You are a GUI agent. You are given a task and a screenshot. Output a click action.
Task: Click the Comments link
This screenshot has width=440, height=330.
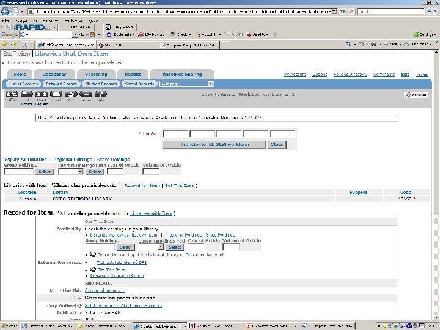[x=384, y=75]
